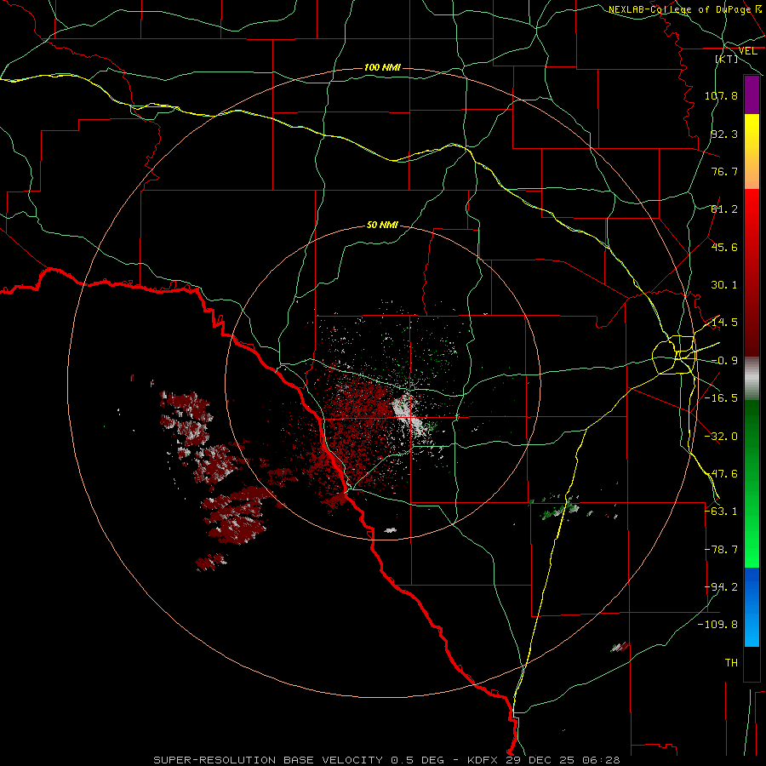Viewport: 766px width, 766px height.
Task: Click the [KT] units label
Action: click(x=727, y=59)
